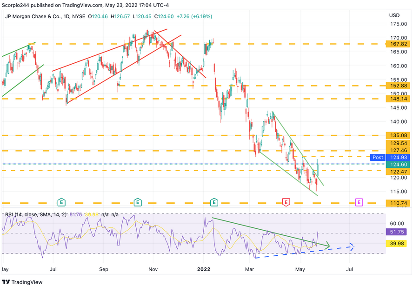This screenshot has width=413, height=286.
Task: Open the magenta upcoming earnings E marker
Action: coord(359,202)
